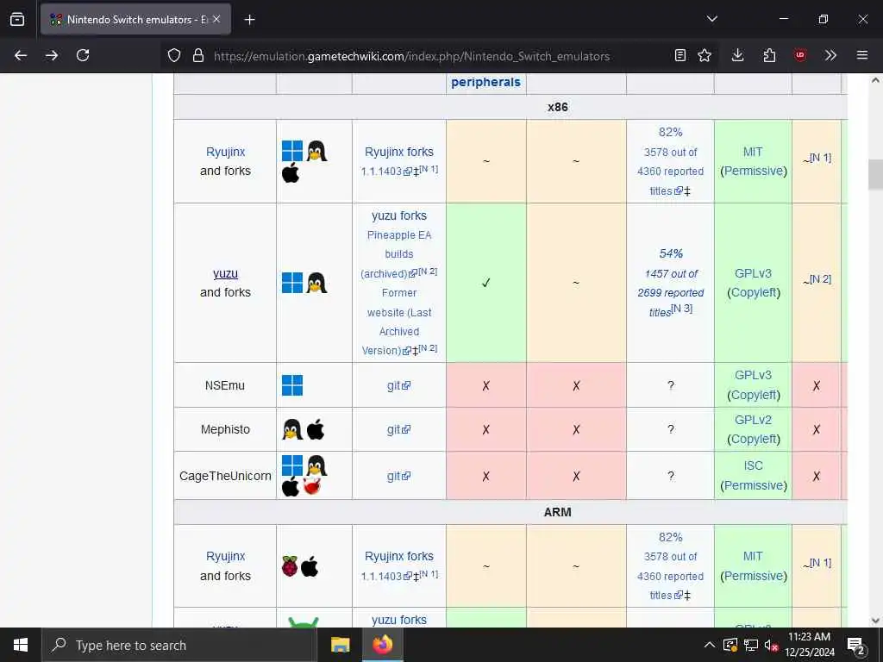The width and height of the screenshot is (883, 662).
Task: Click the address bar URL
Action: pos(411,56)
